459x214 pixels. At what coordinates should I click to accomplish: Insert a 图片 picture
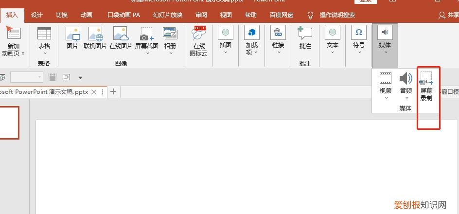click(x=72, y=34)
